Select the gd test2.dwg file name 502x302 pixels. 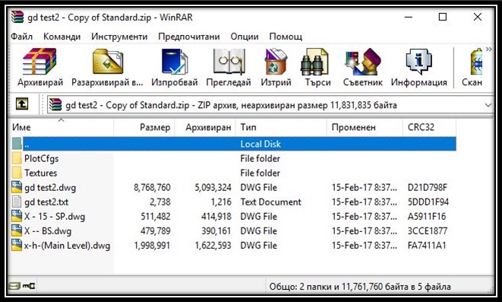[x=50, y=188]
